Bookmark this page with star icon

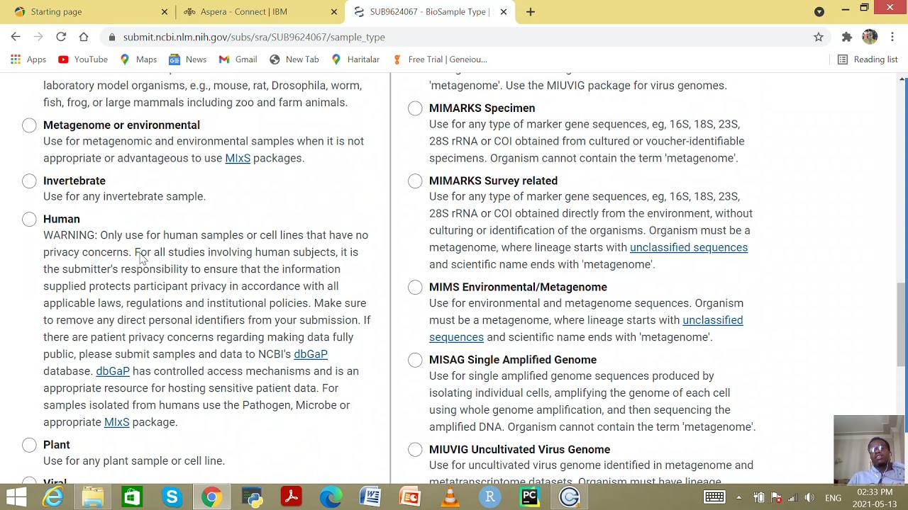coord(819,37)
